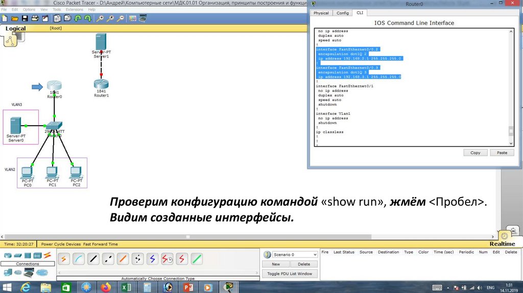Click the Print toolbar icon
This screenshot has width=523, height=293.
tap(35, 18)
